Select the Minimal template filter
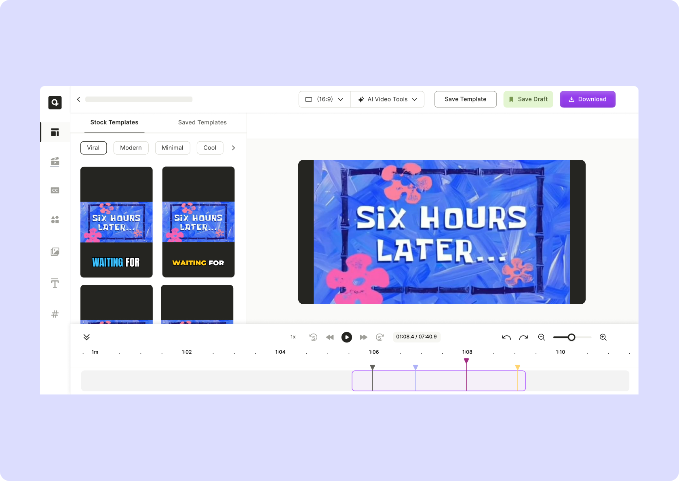 [173, 148]
